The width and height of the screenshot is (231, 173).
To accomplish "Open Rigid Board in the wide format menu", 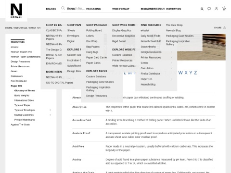I will coord(119,41).
